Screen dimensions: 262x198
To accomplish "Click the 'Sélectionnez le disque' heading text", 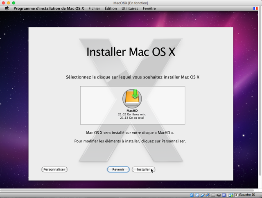I will click(x=133, y=77).
